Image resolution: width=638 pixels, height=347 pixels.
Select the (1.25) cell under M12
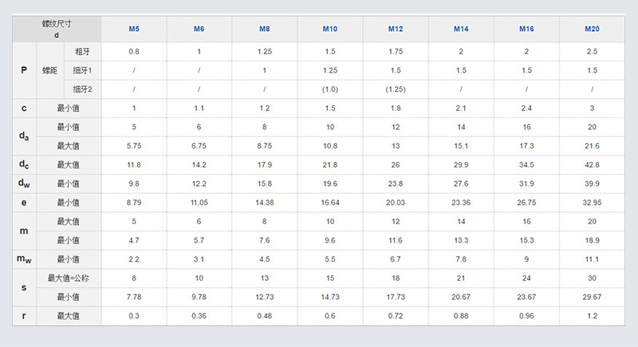coord(396,89)
